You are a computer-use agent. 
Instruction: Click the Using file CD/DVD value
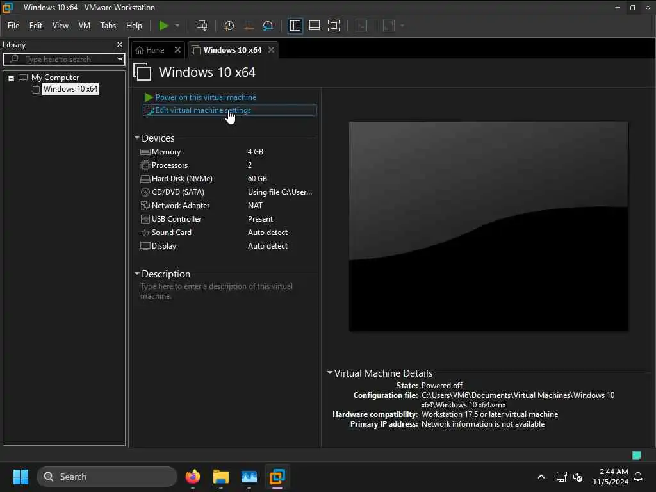(x=280, y=192)
